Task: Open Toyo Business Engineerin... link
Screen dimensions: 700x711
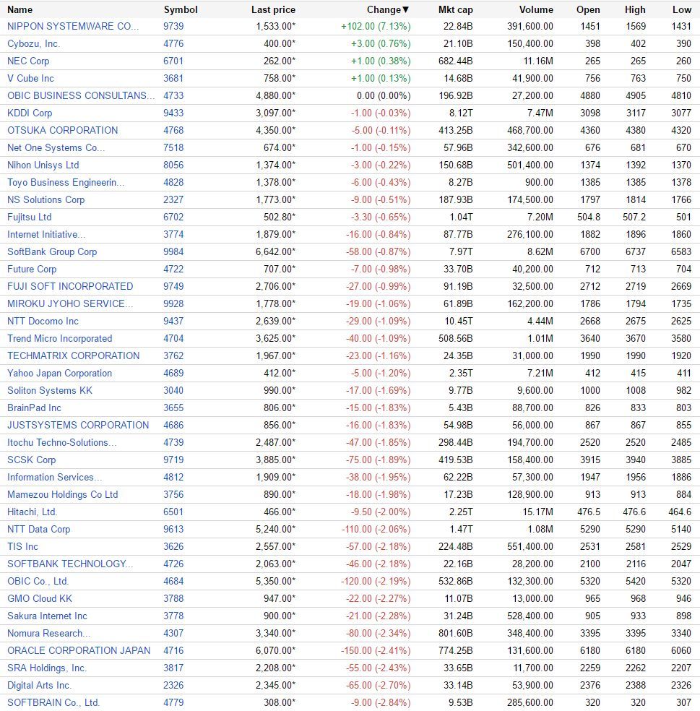Action: (x=66, y=182)
